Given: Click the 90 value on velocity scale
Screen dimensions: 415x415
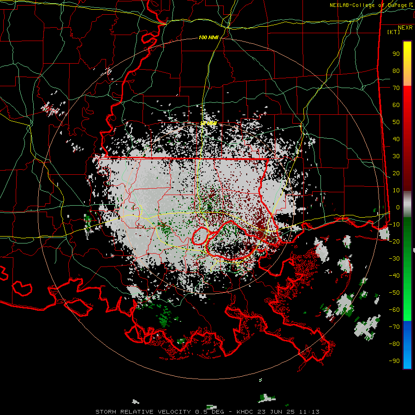Looking at the screenshot, I should (396, 54).
